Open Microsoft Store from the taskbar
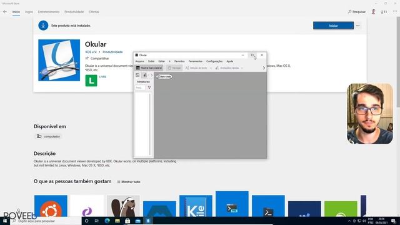The height and width of the screenshot is (225, 400). [x=127, y=221]
